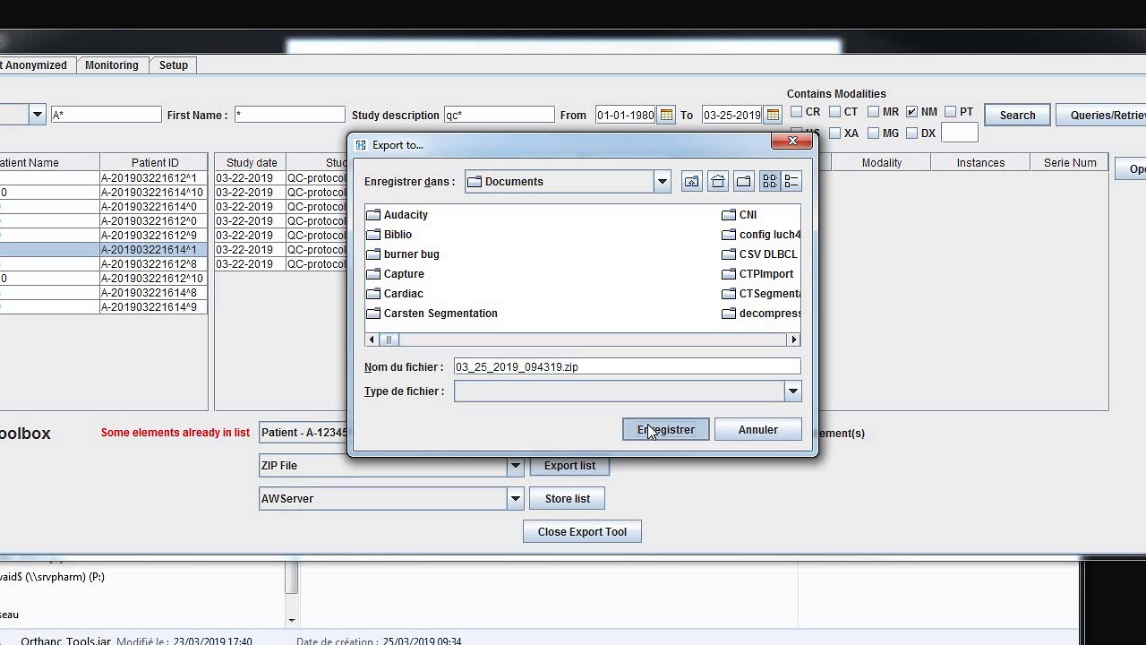1146x645 pixels.
Task: Click the Search button
Action: pyautogui.click(x=1017, y=115)
